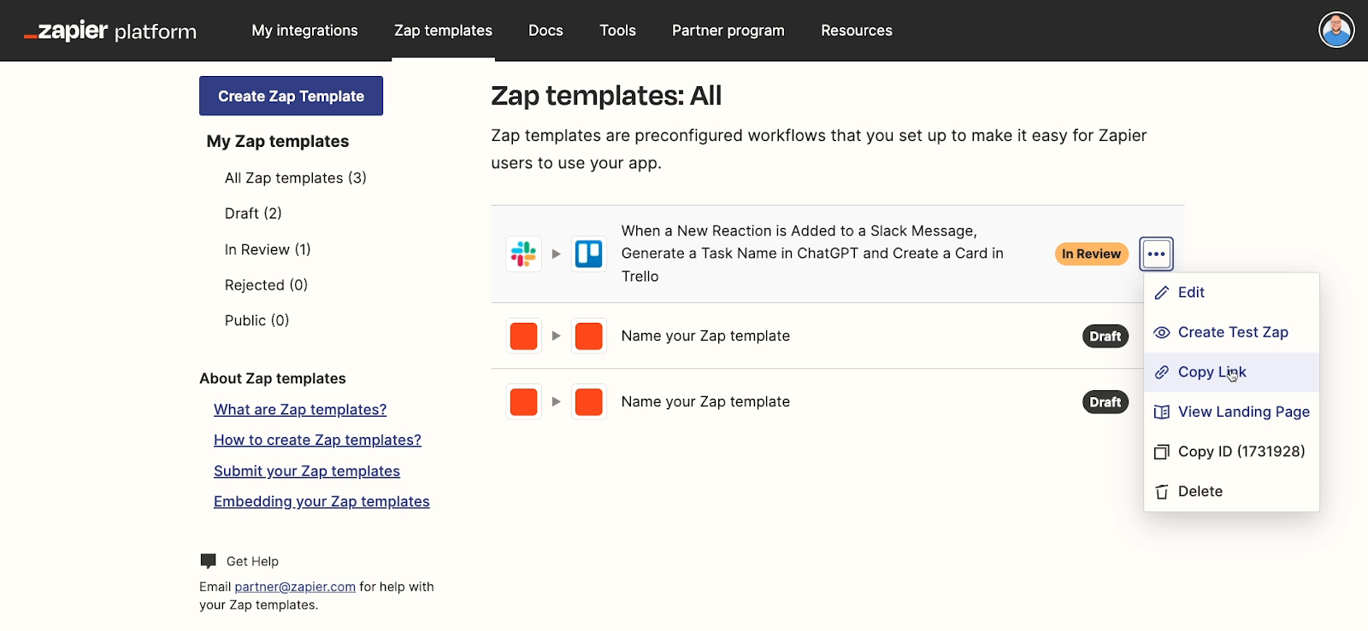The height and width of the screenshot is (631, 1368).
Task: Open My integrations in the top navigation
Action: 305,31
